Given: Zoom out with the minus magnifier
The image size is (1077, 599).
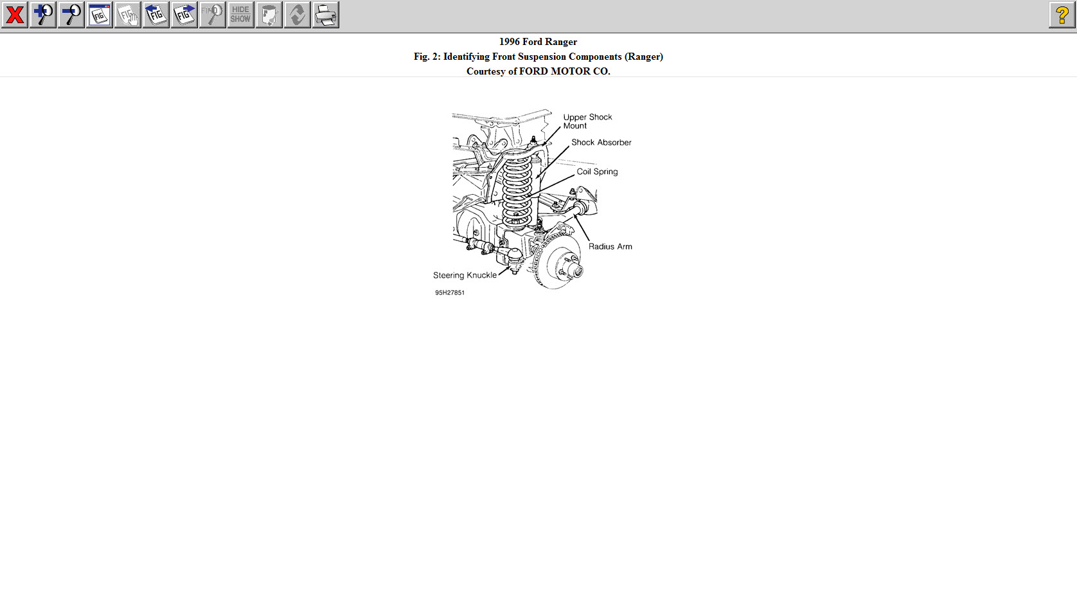Looking at the screenshot, I should [71, 15].
